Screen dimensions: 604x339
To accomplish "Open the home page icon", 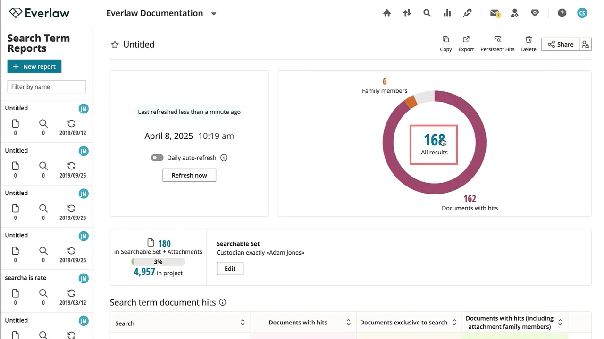I will pos(387,13).
